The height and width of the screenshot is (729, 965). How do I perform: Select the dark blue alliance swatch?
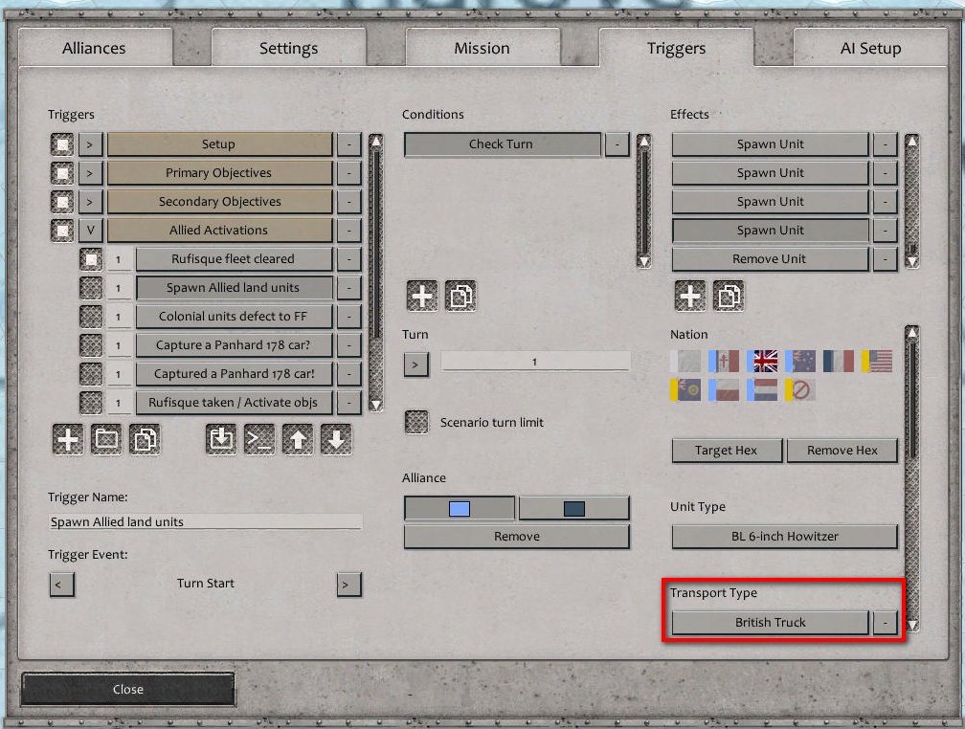tap(573, 508)
